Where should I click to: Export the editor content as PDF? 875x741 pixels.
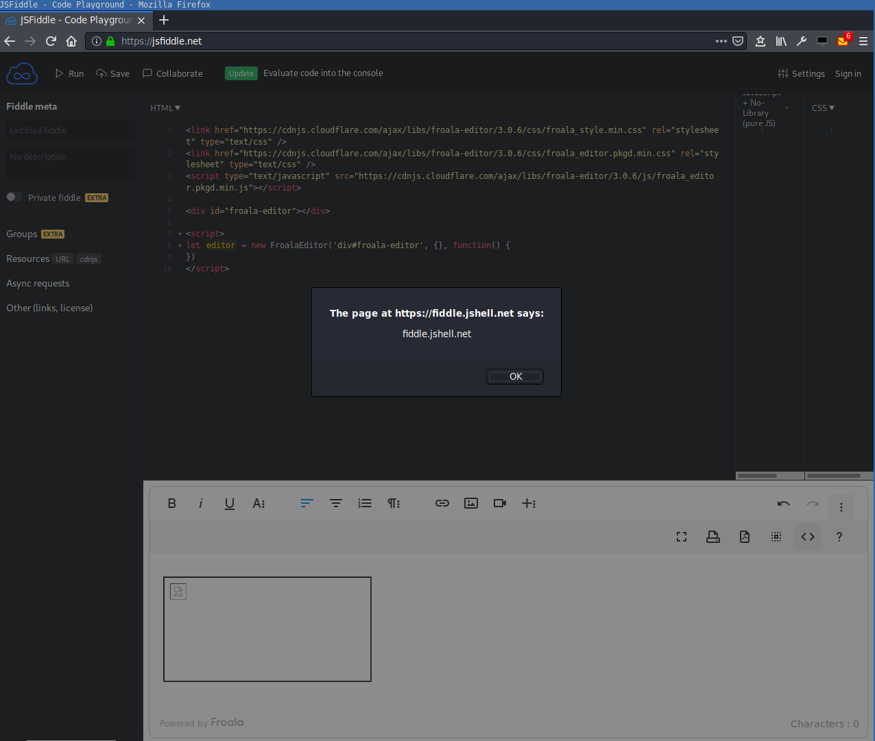745,537
